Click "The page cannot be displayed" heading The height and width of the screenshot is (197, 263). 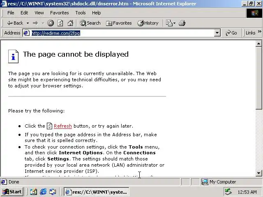(x=76, y=55)
